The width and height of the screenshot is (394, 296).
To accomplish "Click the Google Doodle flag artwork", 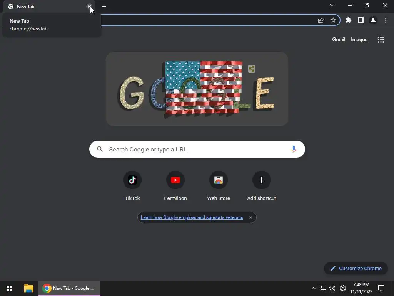I will (197, 89).
